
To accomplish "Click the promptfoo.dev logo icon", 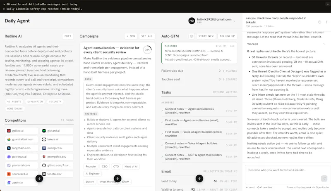I will point(44,157).
